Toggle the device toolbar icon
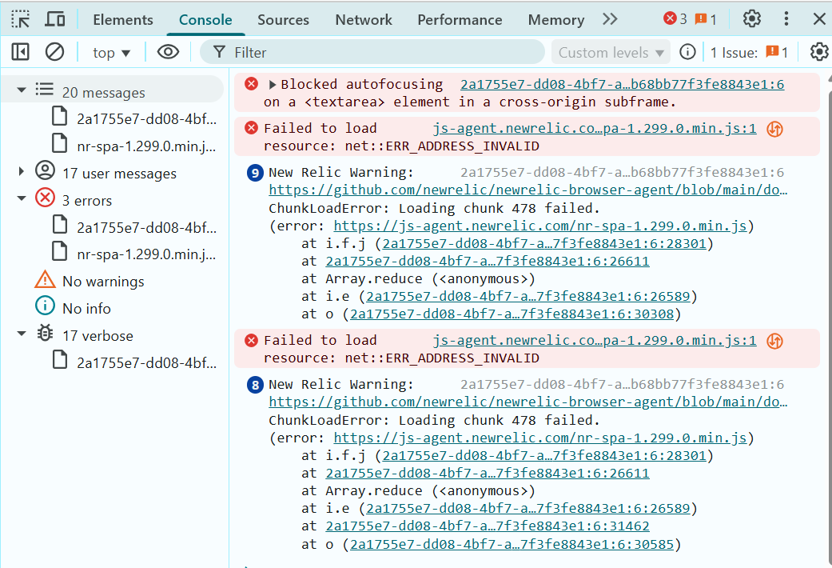This screenshot has height=568, width=832. (54, 19)
